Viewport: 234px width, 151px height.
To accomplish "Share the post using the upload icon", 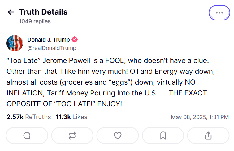I will coord(208,135).
